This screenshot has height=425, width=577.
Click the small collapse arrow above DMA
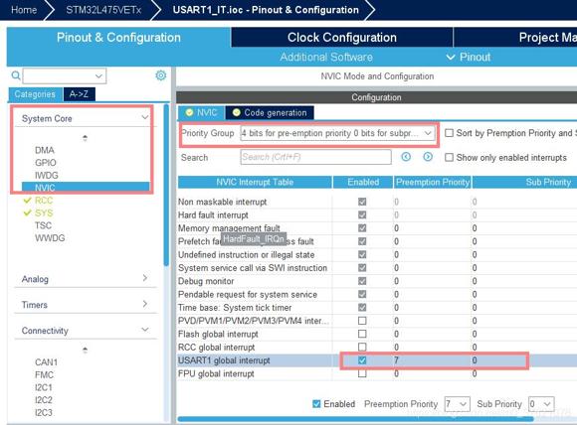pyautogui.click(x=85, y=138)
